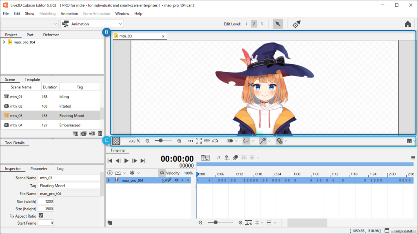
Task: Click the /f frame display icon
Action: 218,158
